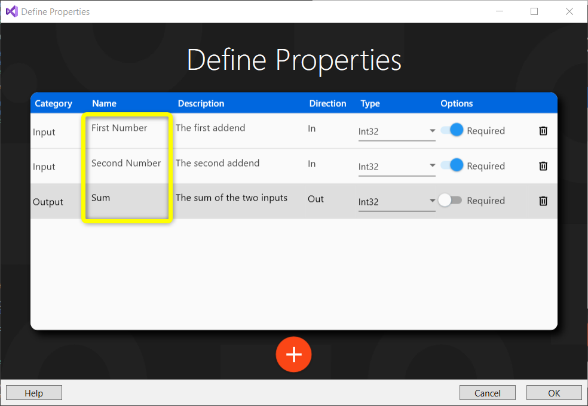The width and height of the screenshot is (588, 406).
Task: Delete the Second Number property via trash icon
Action: tap(543, 166)
